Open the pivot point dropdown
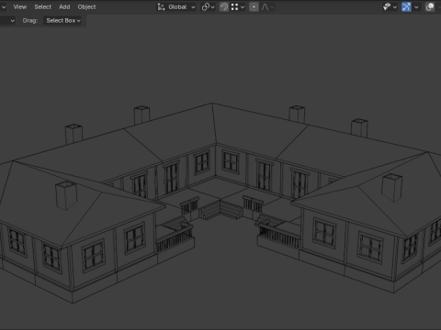 [x=209, y=6]
